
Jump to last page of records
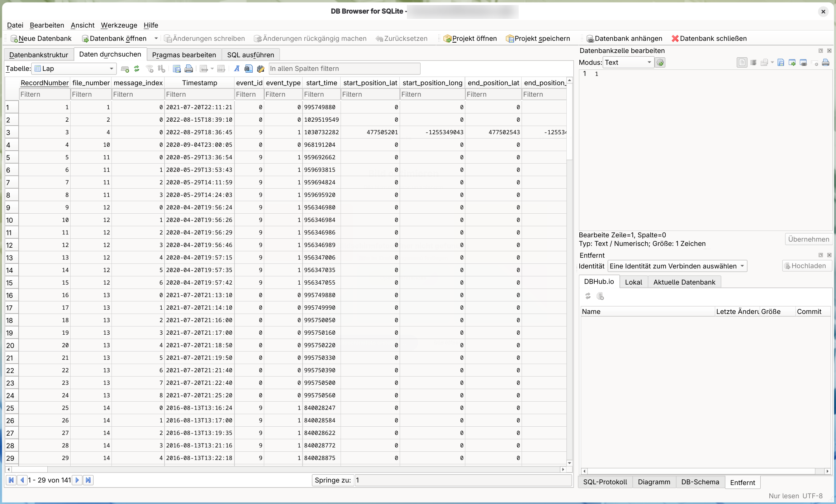pyautogui.click(x=88, y=480)
